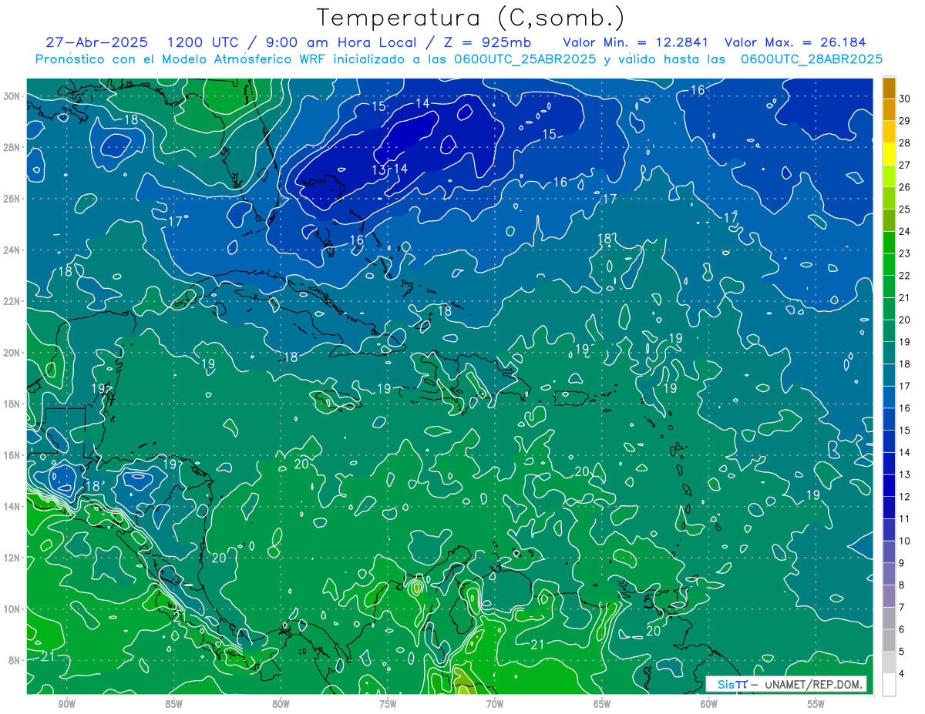
Task: Click the "14N" latitude axis label
Action: (12, 506)
